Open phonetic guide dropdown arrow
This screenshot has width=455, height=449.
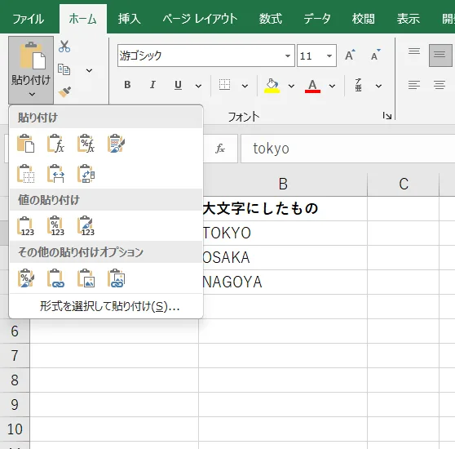coord(378,86)
